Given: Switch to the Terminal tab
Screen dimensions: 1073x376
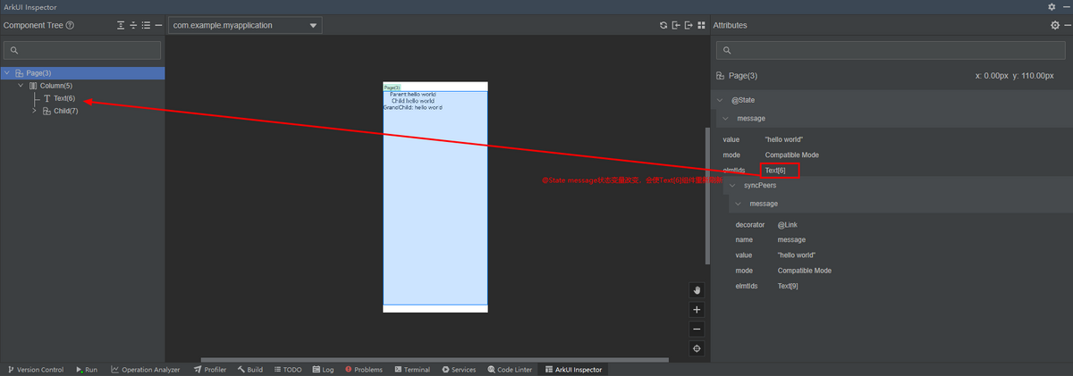Looking at the screenshot, I should point(411,370).
